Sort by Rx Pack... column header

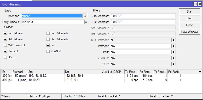coord(175,72)
